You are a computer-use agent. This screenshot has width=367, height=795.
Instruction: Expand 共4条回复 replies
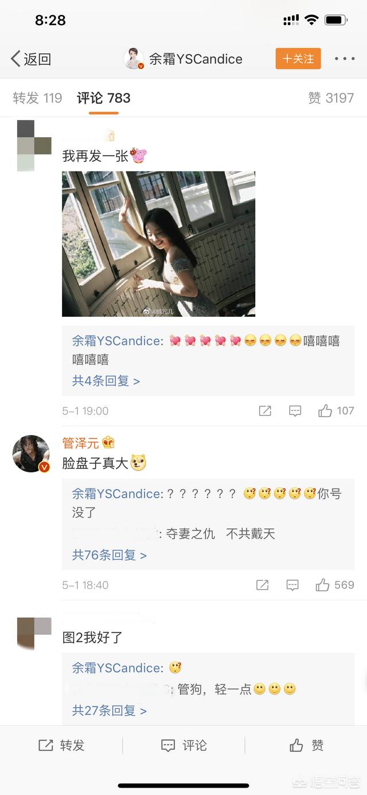coord(106,381)
